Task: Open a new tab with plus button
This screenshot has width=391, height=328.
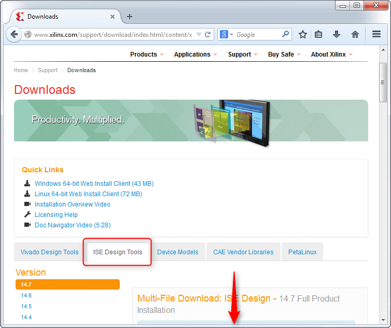Action: [x=130, y=16]
